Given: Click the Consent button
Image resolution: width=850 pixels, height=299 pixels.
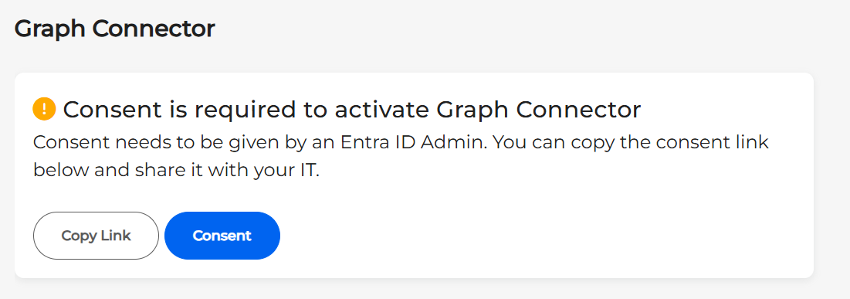Looking at the screenshot, I should click(222, 236).
